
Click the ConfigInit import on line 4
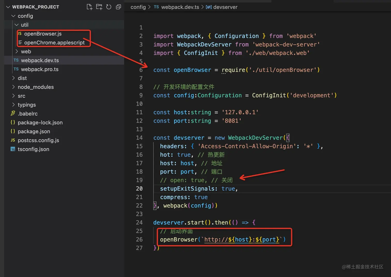(201, 53)
